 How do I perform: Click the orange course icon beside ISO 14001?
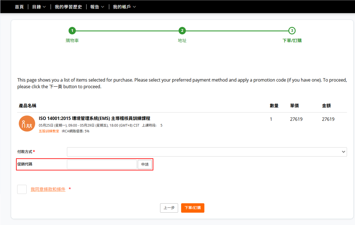click(x=27, y=123)
